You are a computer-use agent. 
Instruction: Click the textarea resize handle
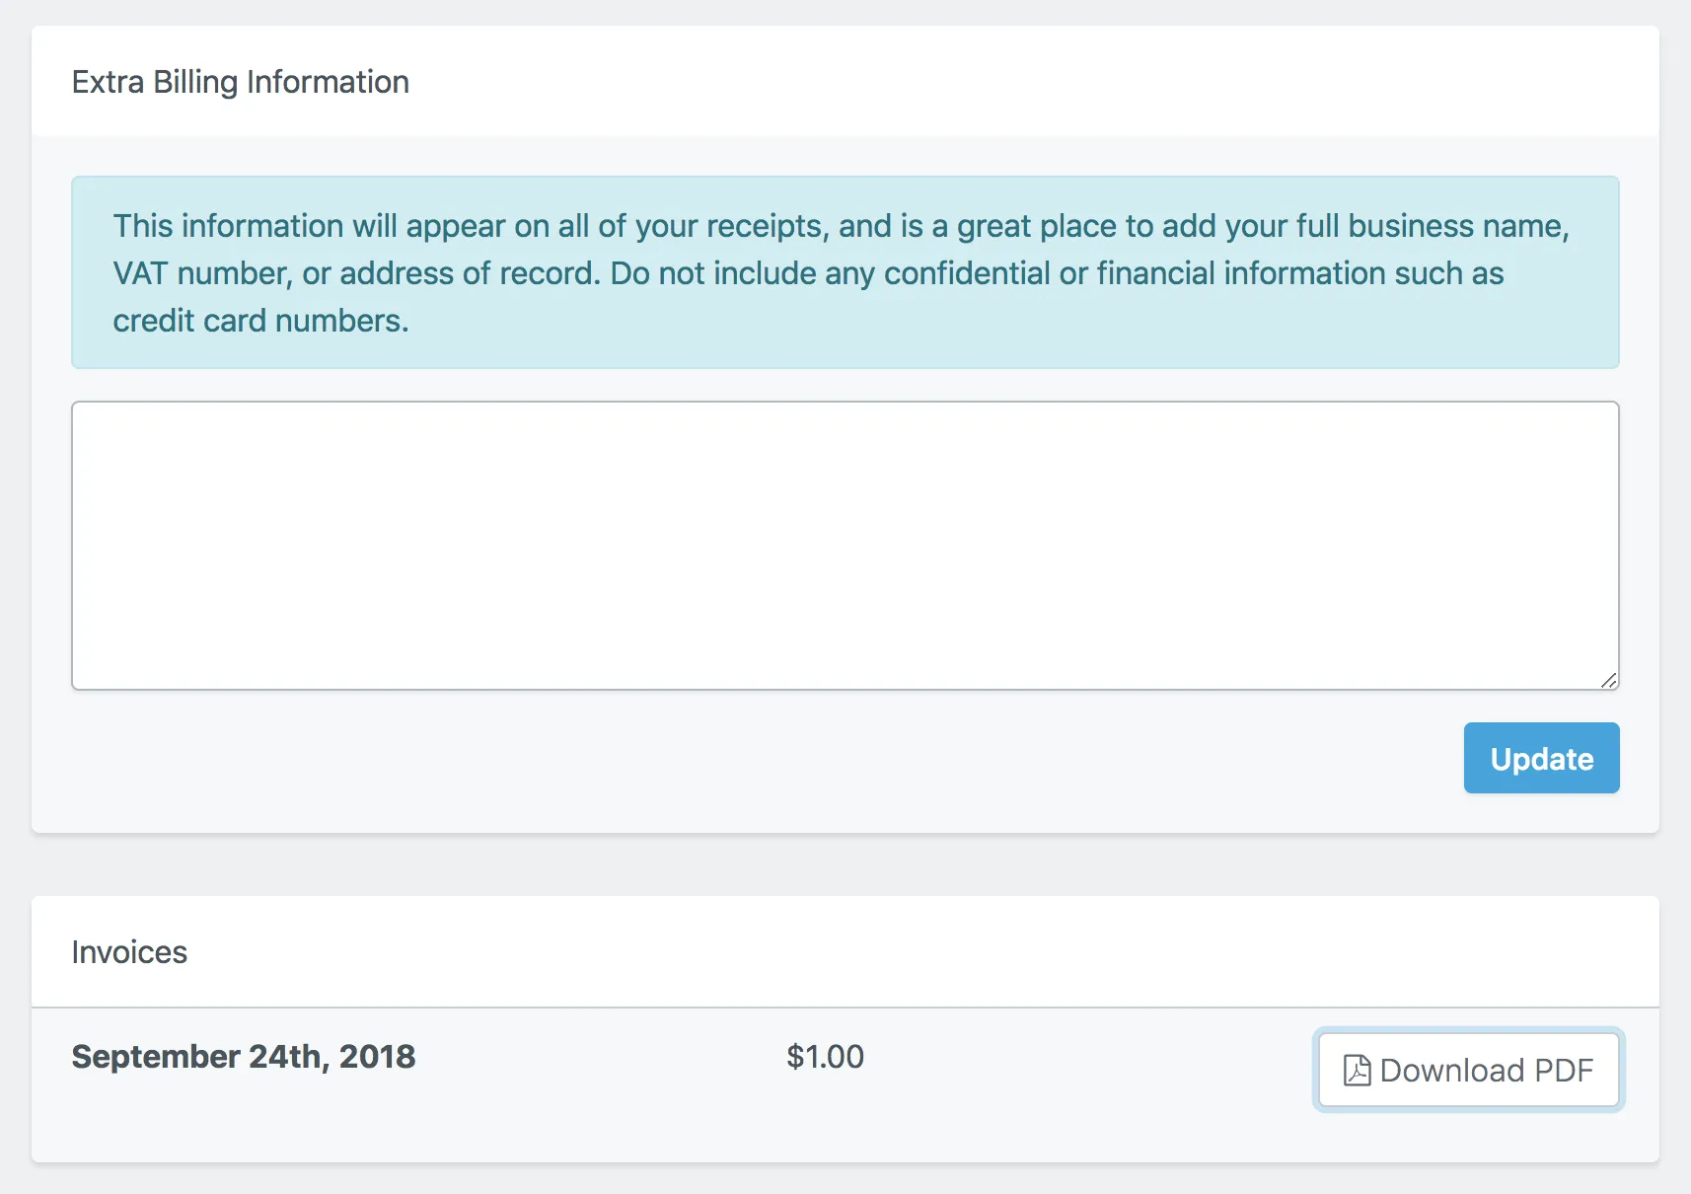tap(1609, 680)
